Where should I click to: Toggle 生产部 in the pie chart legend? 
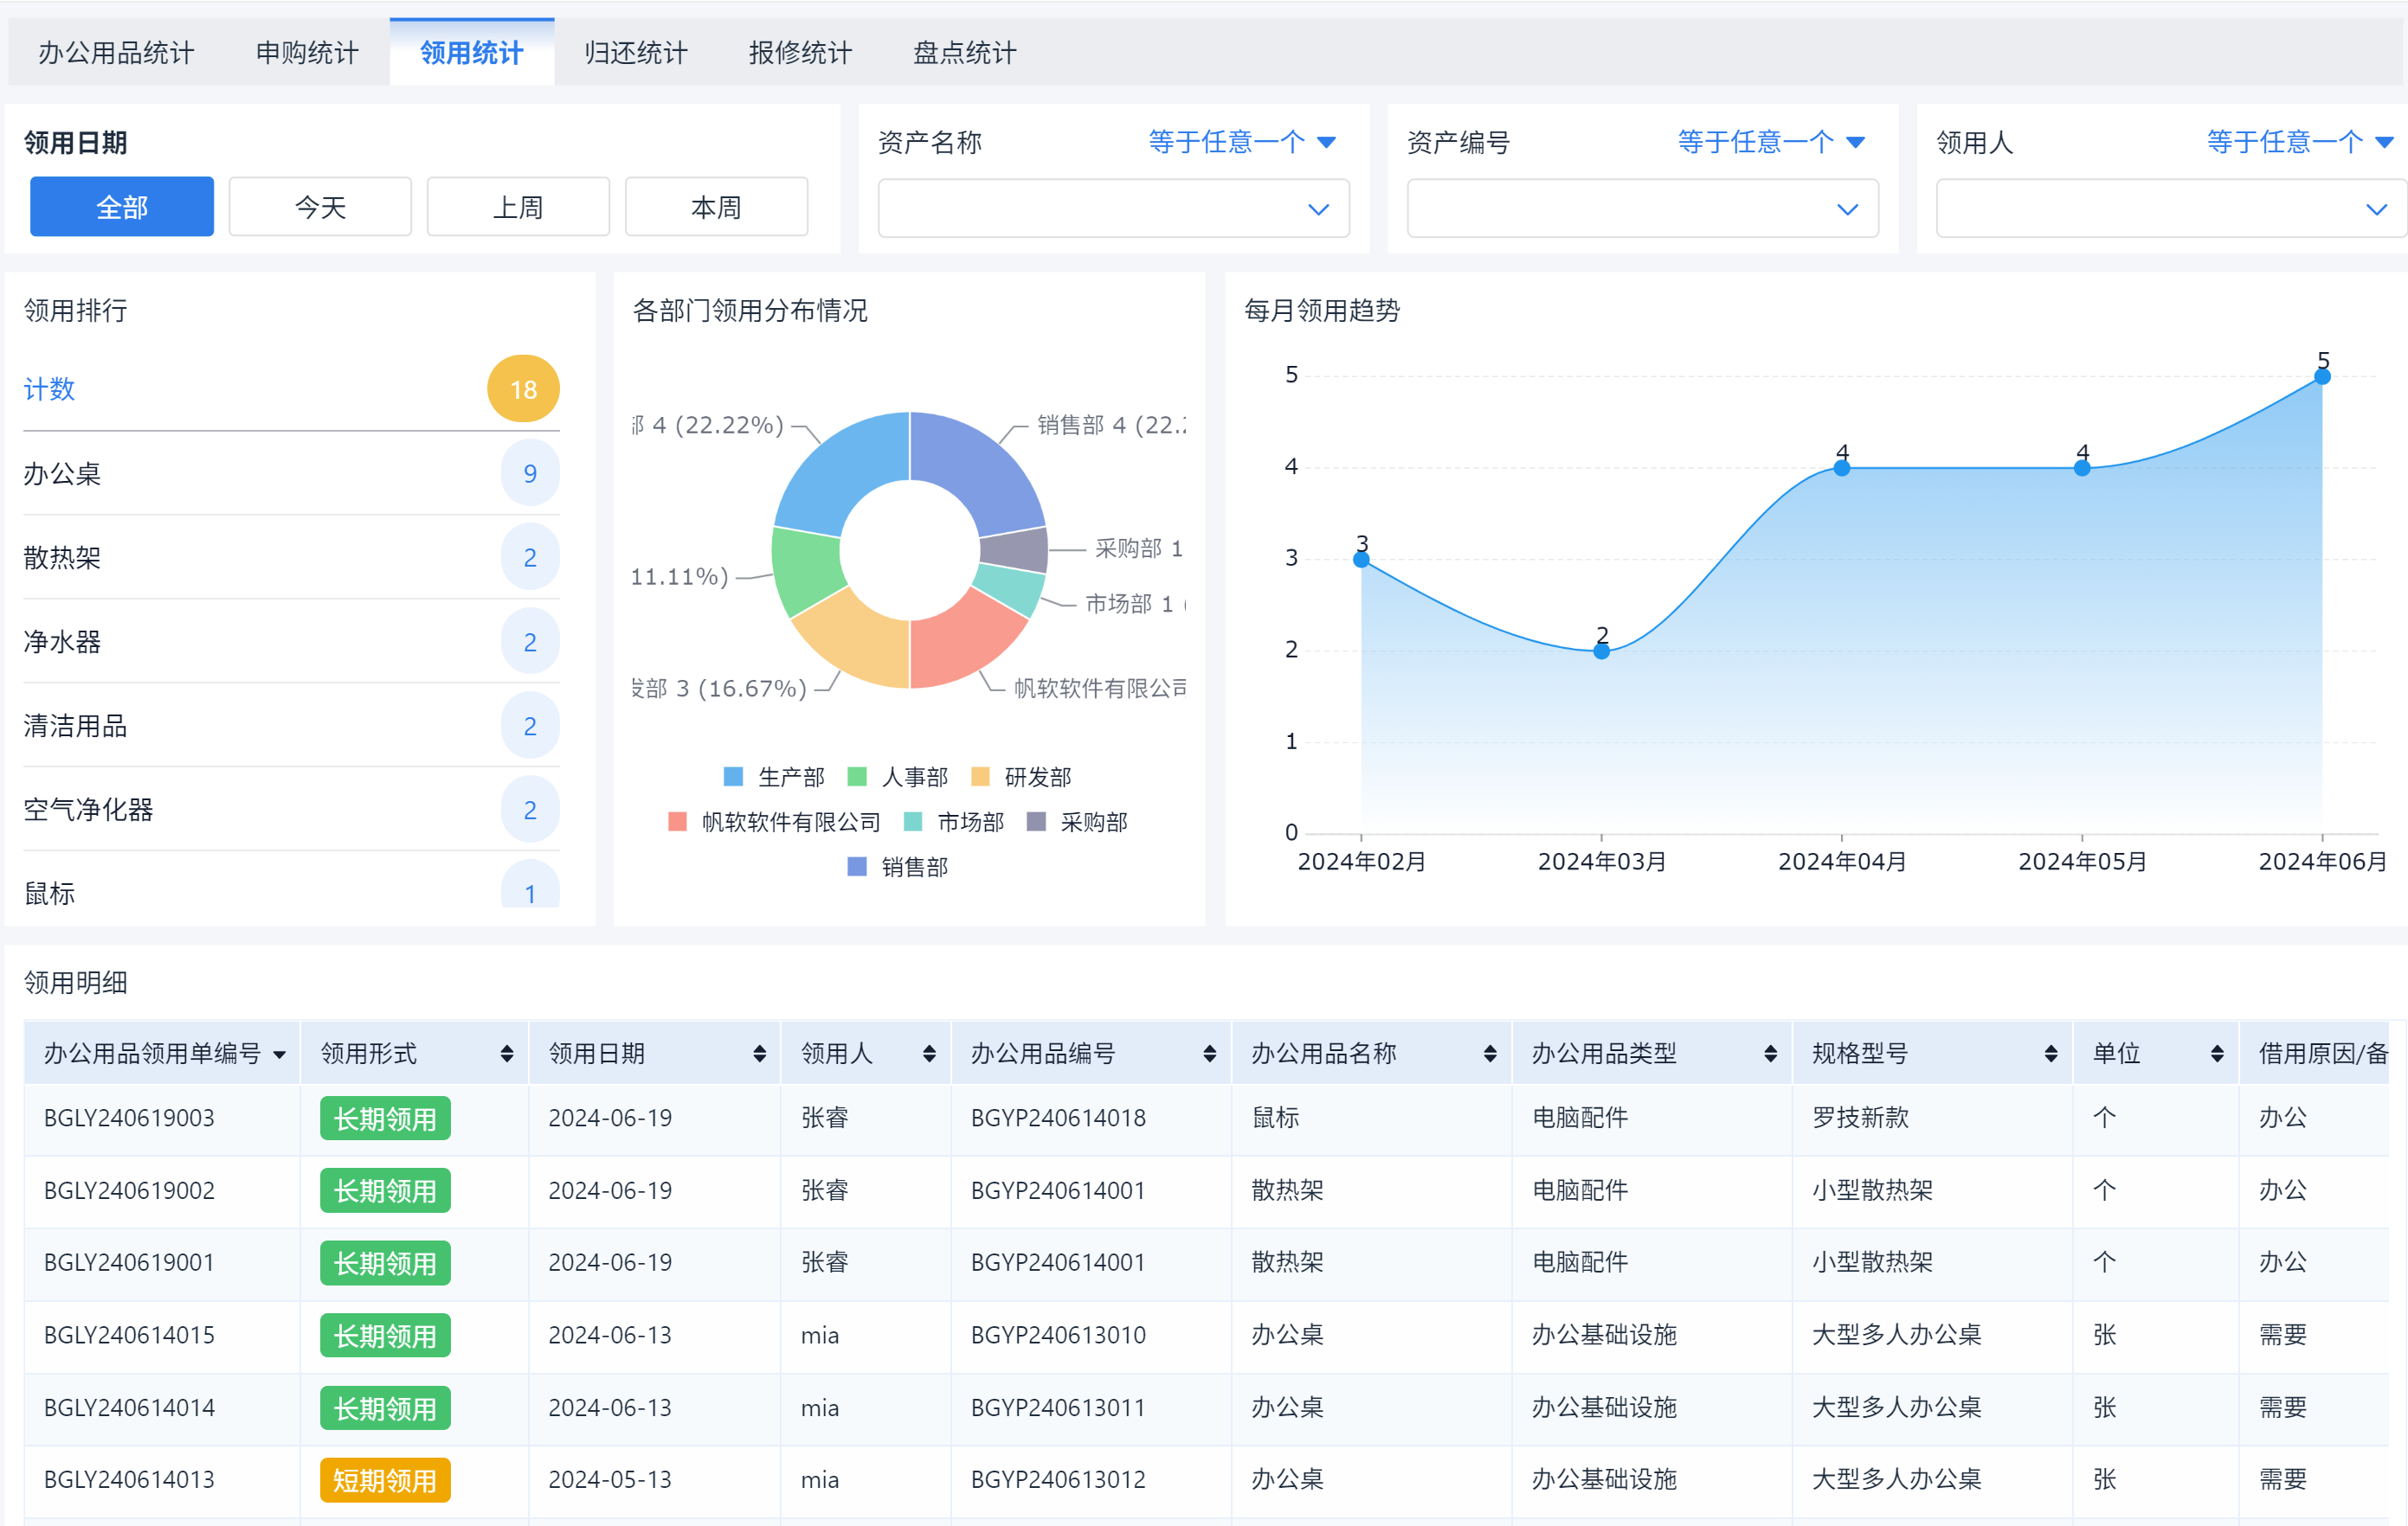[775, 777]
